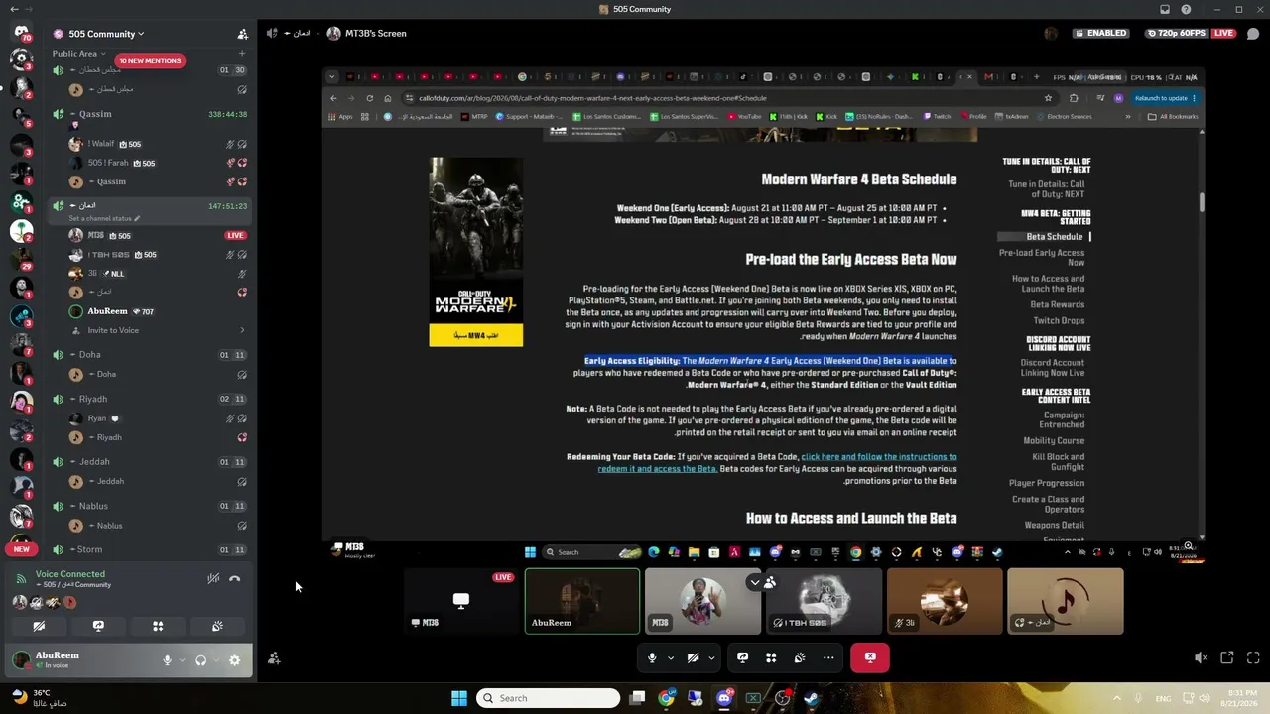Image resolution: width=1270 pixels, height=714 pixels.
Task: Select the ! TBH 505 participant tile
Action: [x=824, y=601]
